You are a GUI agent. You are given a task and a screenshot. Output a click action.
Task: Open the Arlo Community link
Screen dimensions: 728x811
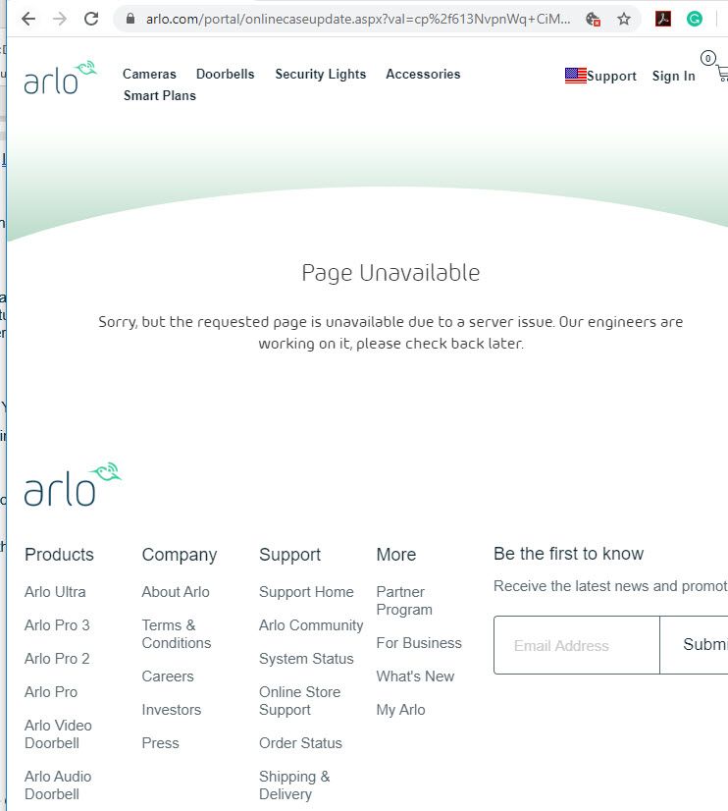tap(311, 625)
